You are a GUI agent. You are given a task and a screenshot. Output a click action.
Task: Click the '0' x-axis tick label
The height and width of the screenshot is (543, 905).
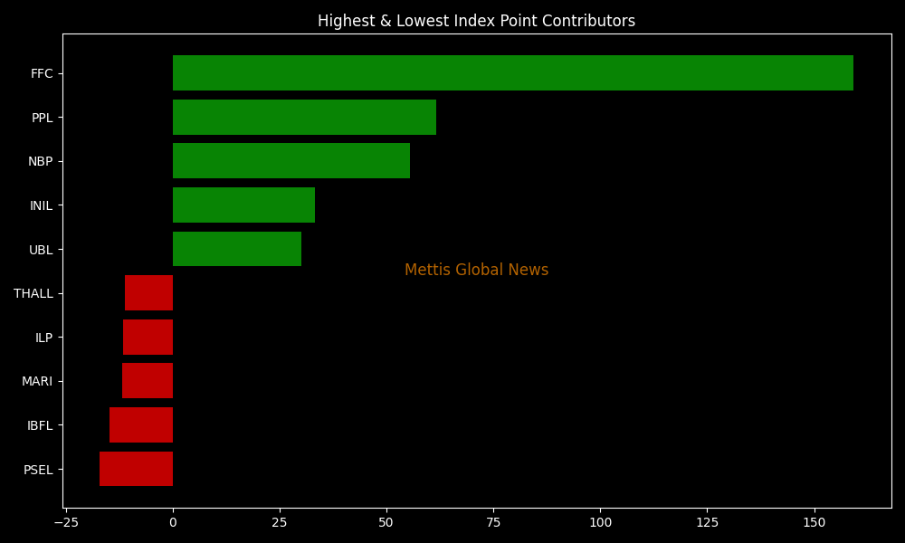pos(173,522)
